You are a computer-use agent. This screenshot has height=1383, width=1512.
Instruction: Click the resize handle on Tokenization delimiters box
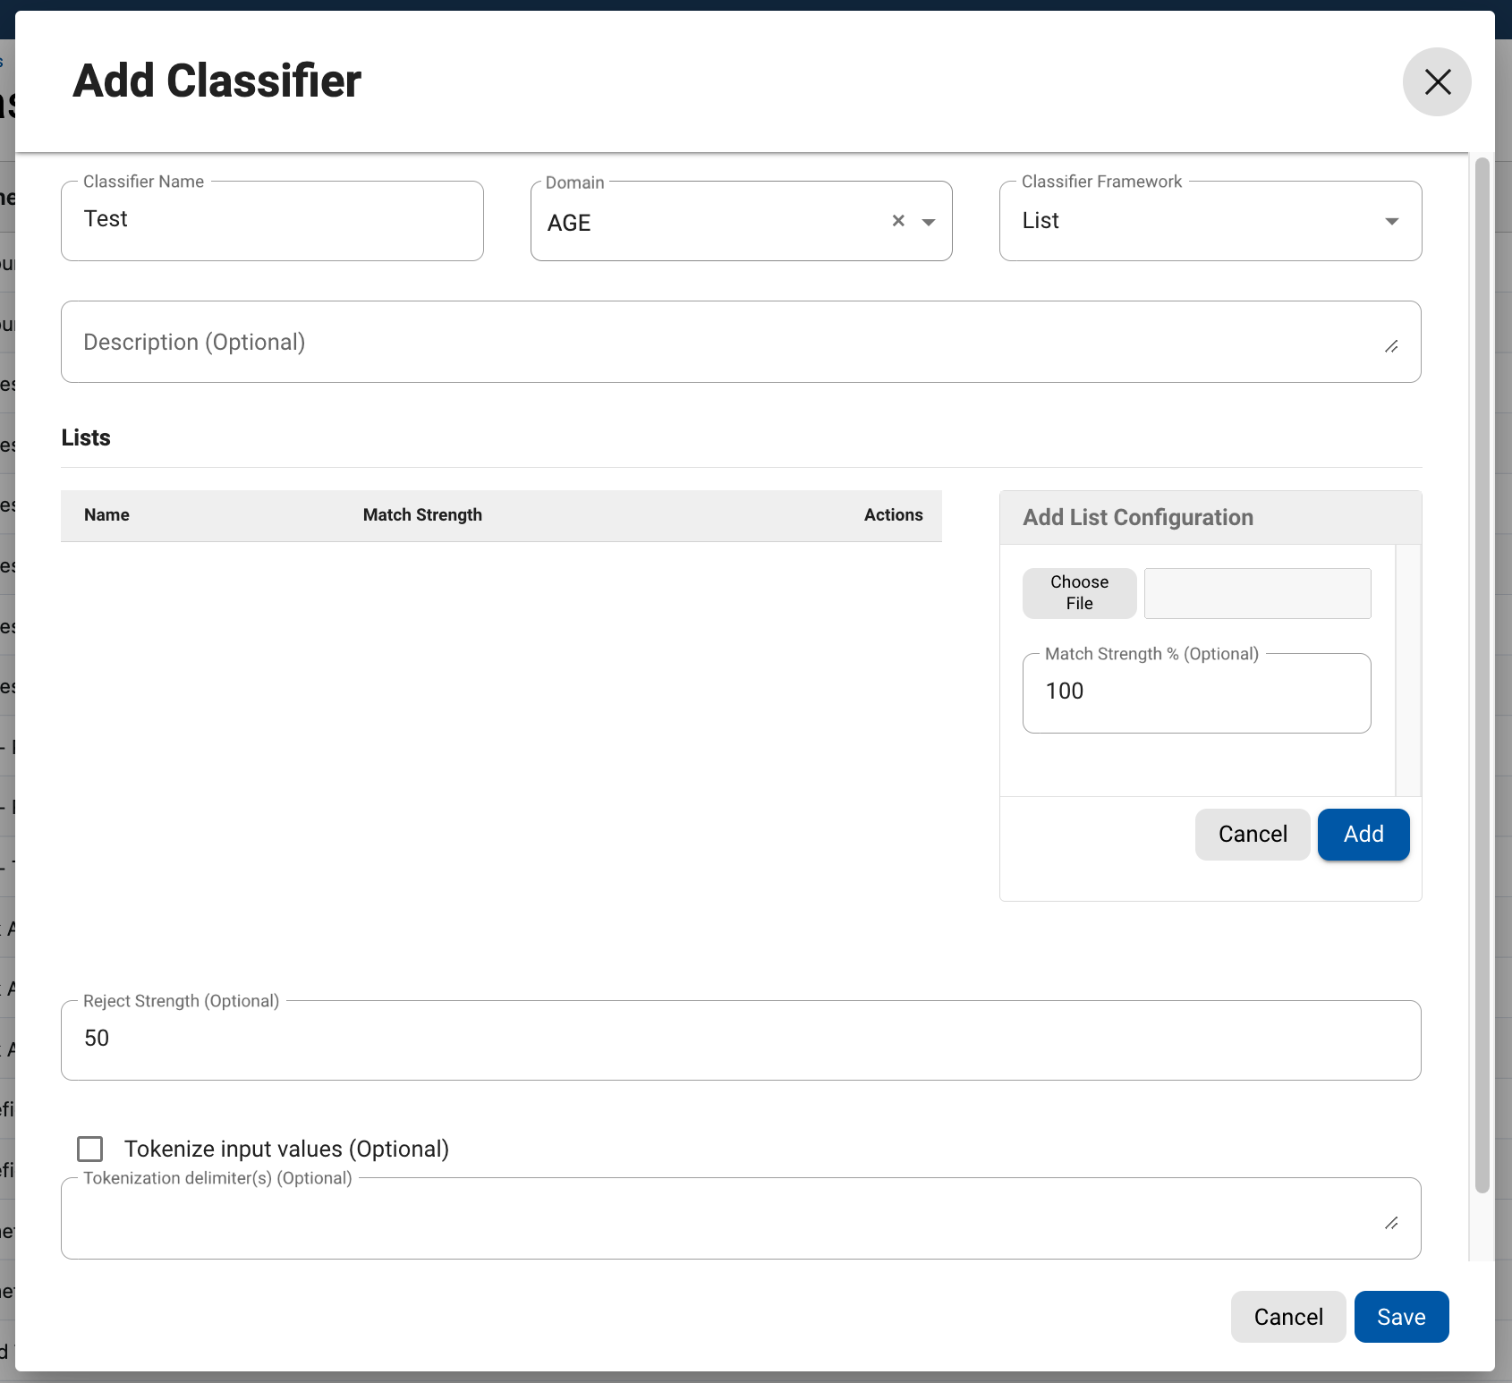point(1392,1224)
